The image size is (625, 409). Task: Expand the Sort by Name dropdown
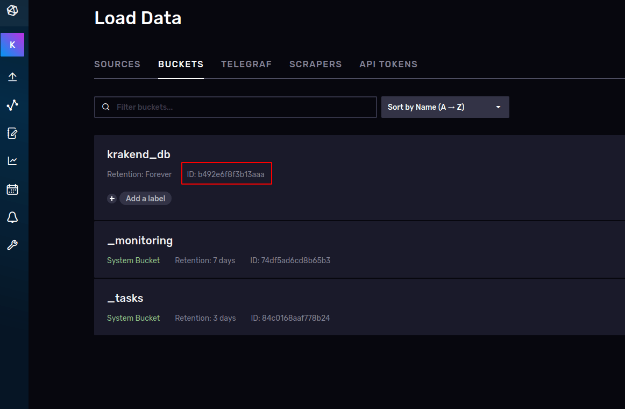[x=445, y=107]
